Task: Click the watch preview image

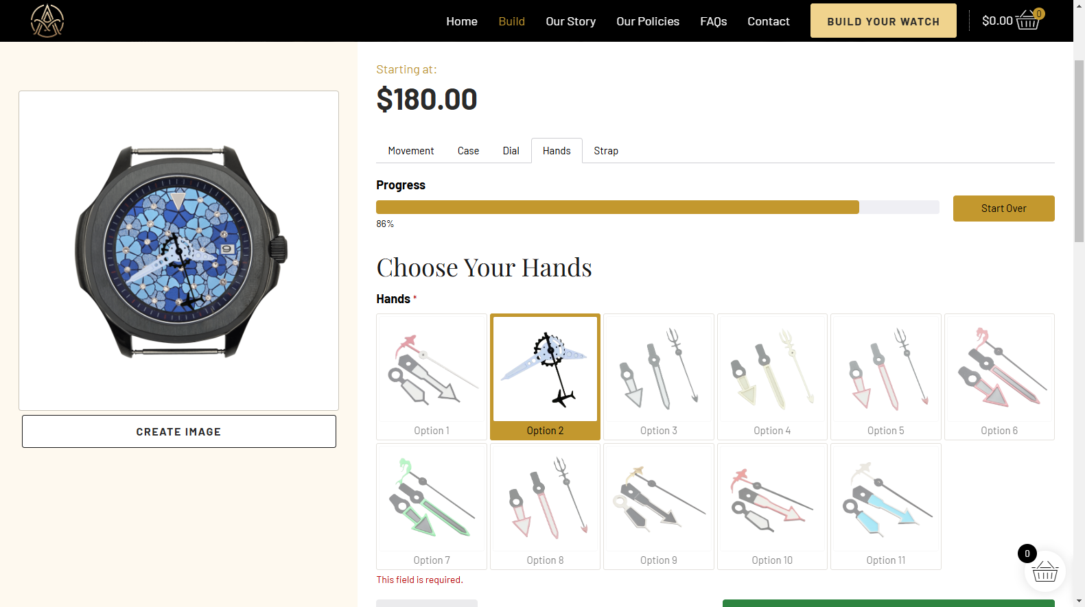Action: tap(179, 251)
